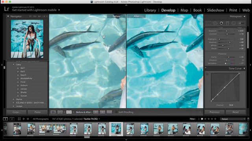The width and height of the screenshot is (252, 141).
Task: Set filter to third star rating
Action: coord(209,119)
